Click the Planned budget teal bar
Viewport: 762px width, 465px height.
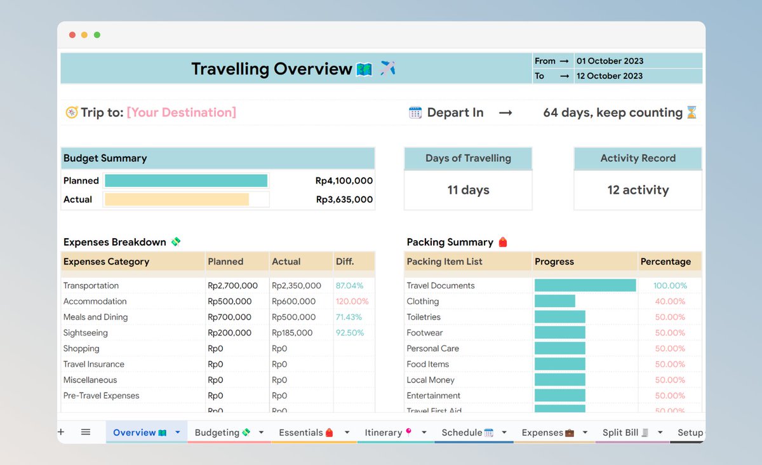pyautogui.click(x=186, y=180)
